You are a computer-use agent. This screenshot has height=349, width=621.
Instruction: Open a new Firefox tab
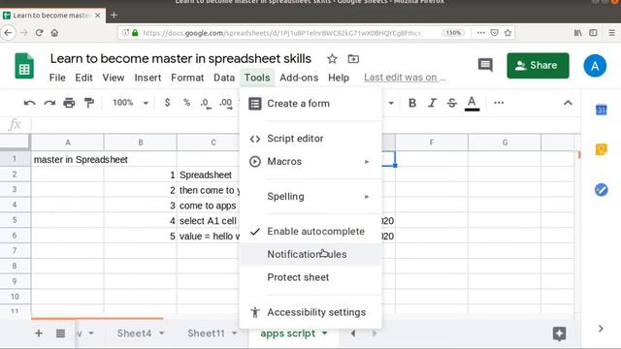[114, 16]
